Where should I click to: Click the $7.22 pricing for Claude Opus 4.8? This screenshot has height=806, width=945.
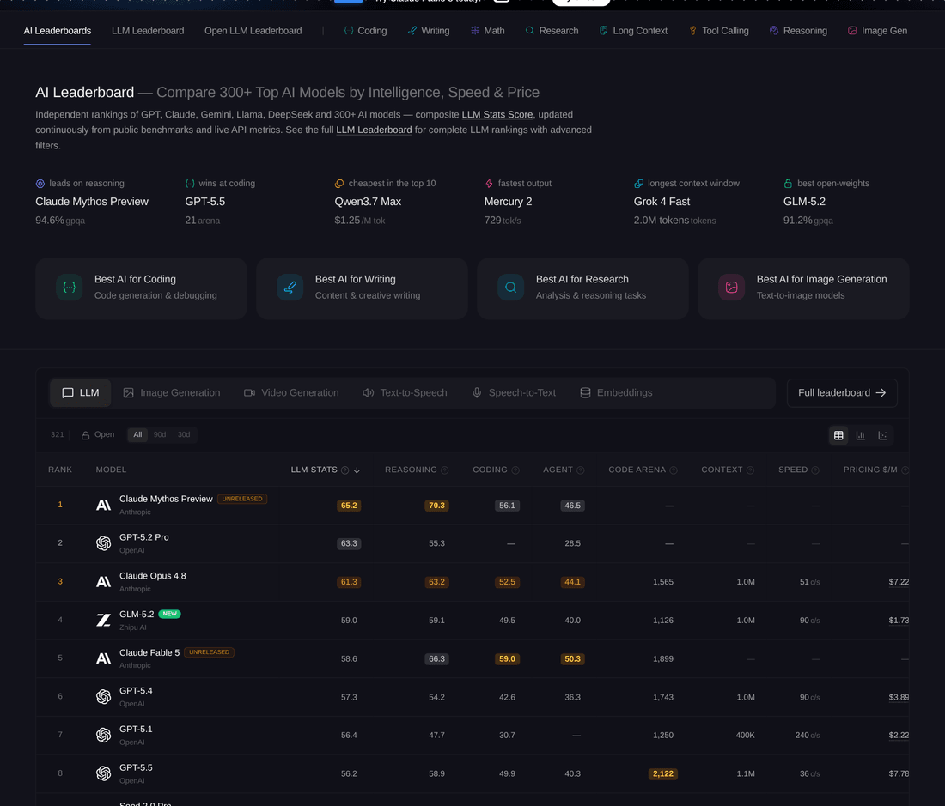point(899,582)
